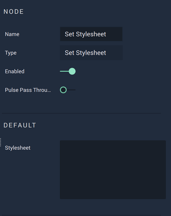Collapse the DEFAULT section header

tap(20, 125)
